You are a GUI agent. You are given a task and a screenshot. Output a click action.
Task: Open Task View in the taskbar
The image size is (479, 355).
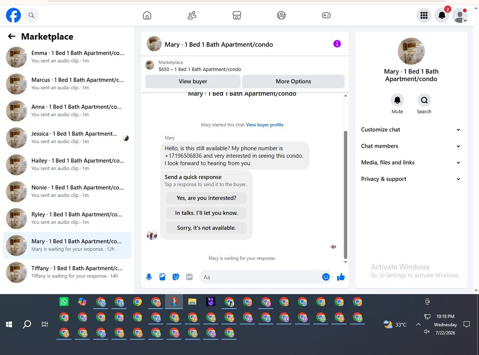(x=45, y=324)
